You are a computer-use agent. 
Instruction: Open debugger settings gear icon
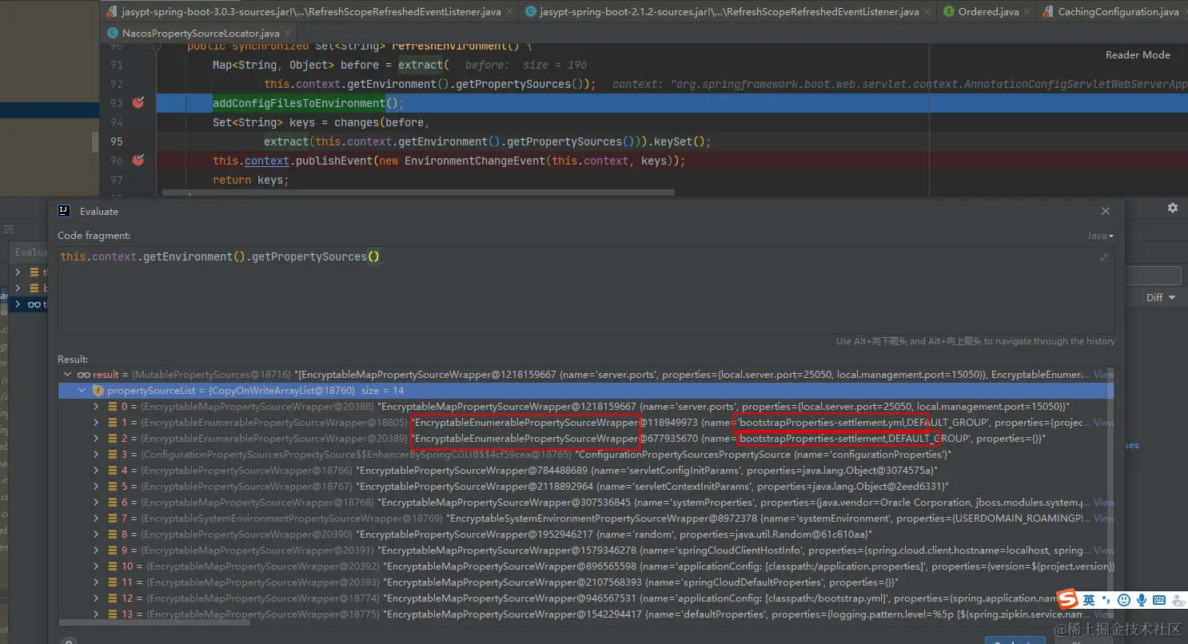(x=1173, y=208)
